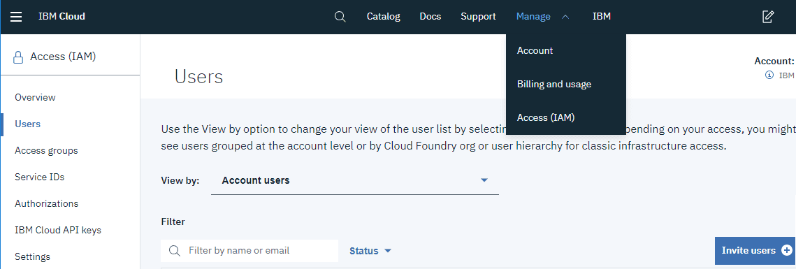This screenshot has height=269, width=796.
Task: Focus the Filter by name or email field
Action: (x=249, y=251)
